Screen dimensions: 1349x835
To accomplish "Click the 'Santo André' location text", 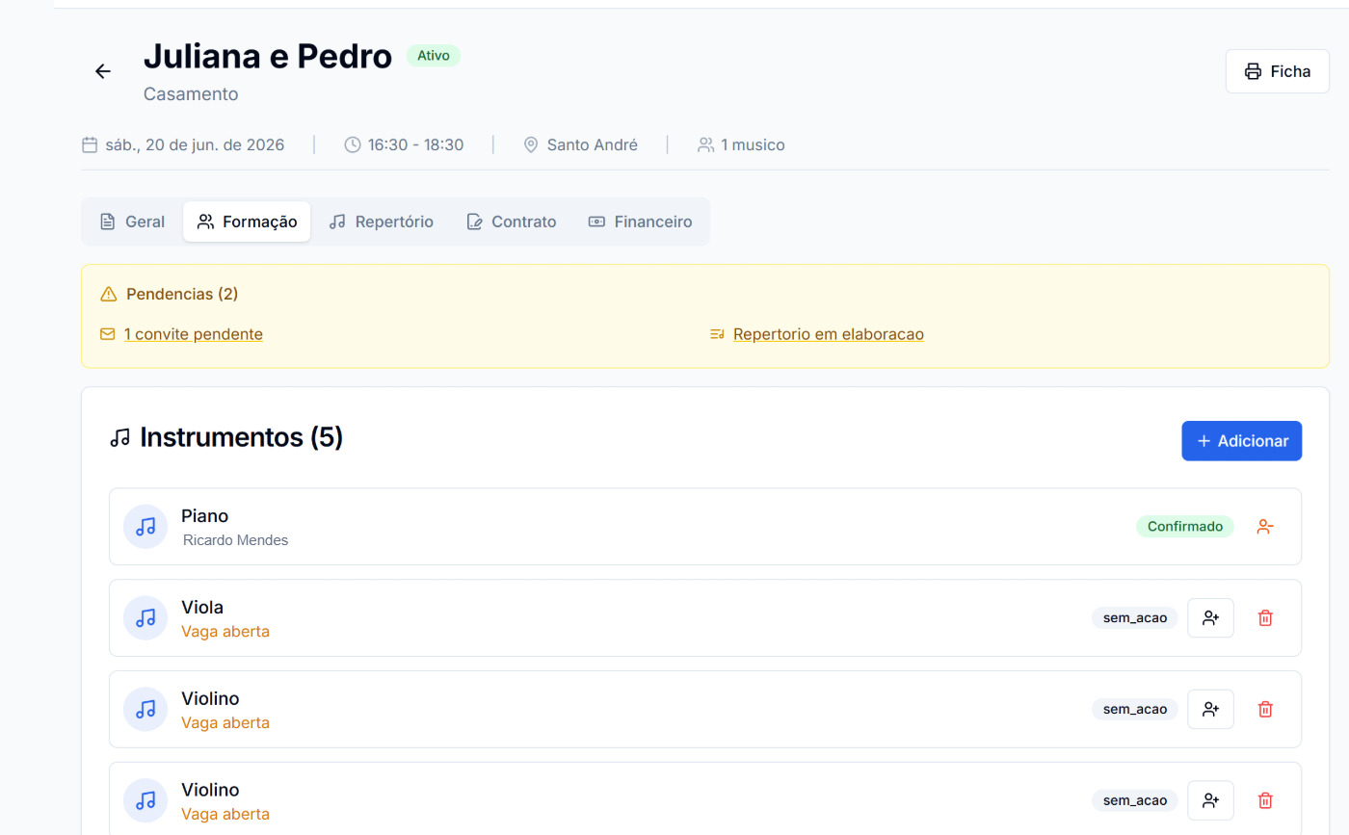I will [x=593, y=145].
